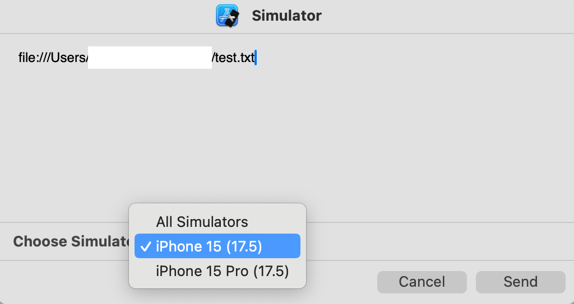Click the Simulator app icon in title bar

(228, 16)
